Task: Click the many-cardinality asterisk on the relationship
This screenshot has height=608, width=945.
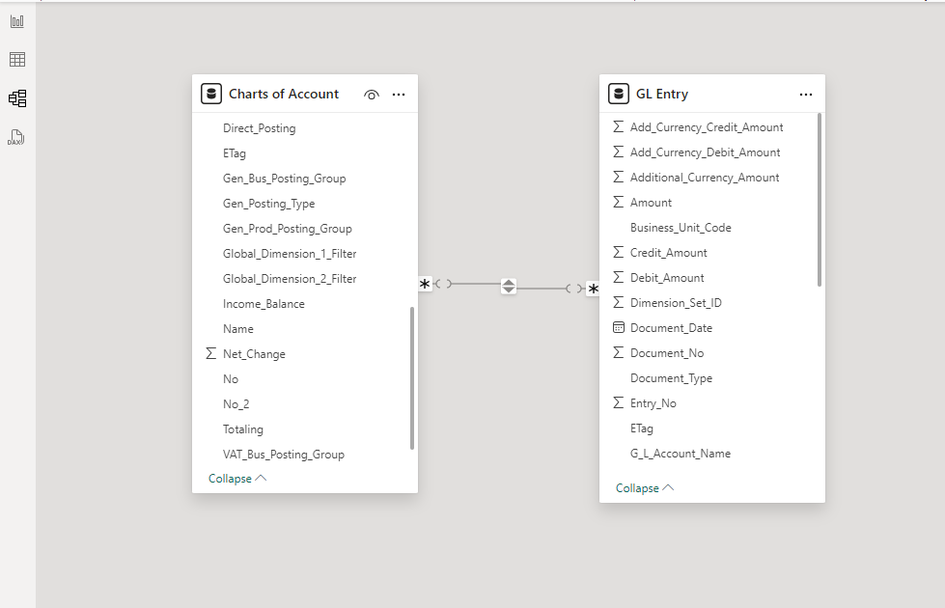Action: [423, 285]
